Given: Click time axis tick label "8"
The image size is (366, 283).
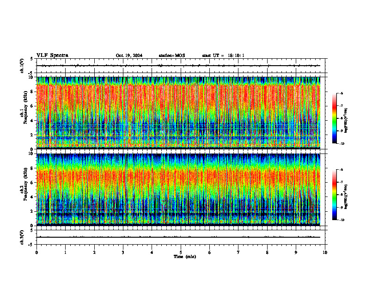Looking at the screenshot, I should coord(267,252).
